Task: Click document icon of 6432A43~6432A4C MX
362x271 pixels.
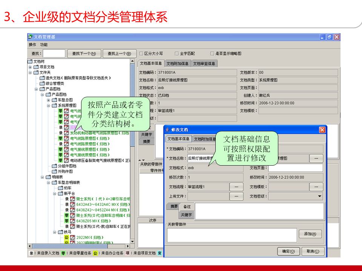Action: (72, 204)
